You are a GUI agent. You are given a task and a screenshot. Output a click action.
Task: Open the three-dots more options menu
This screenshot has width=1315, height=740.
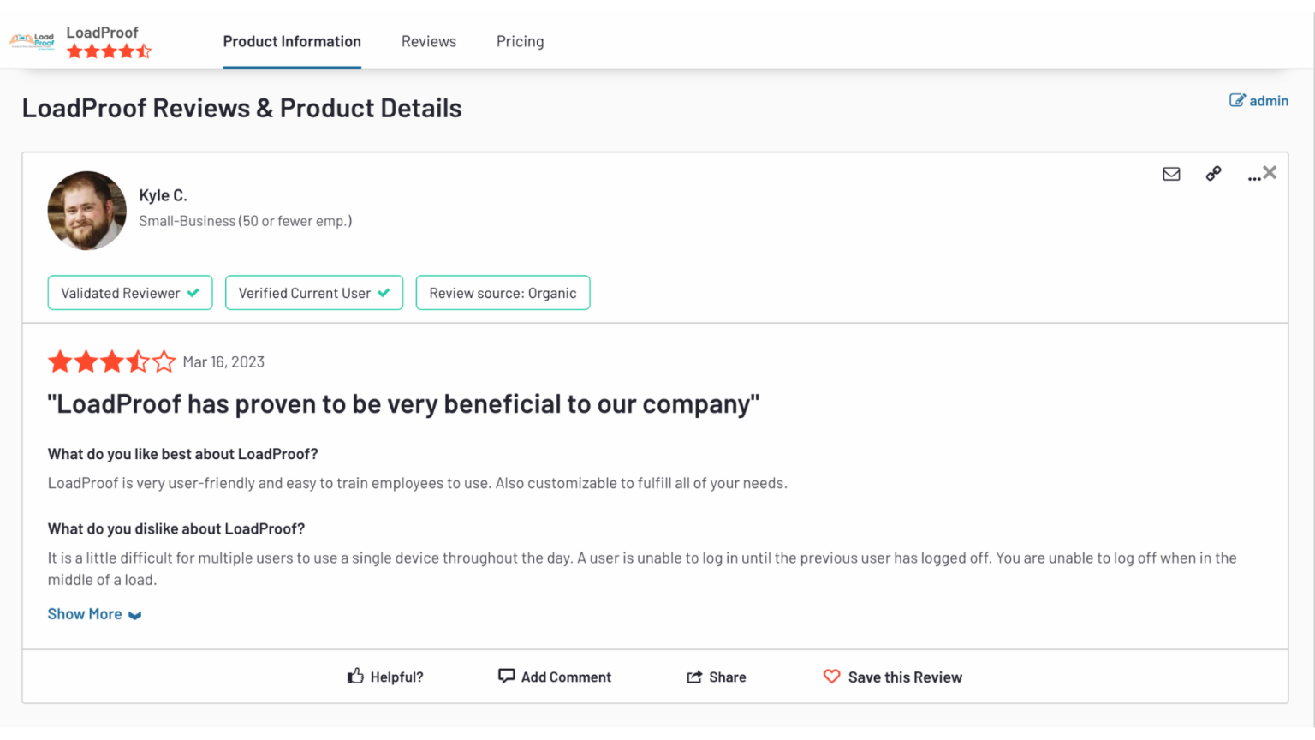[x=1253, y=177]
